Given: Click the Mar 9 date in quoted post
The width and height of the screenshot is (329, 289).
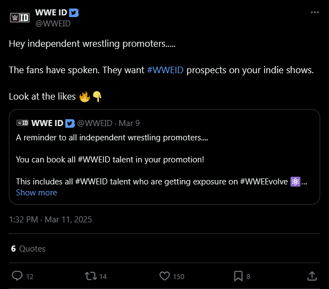Looking at the screenshot, I should pos(129,123).
